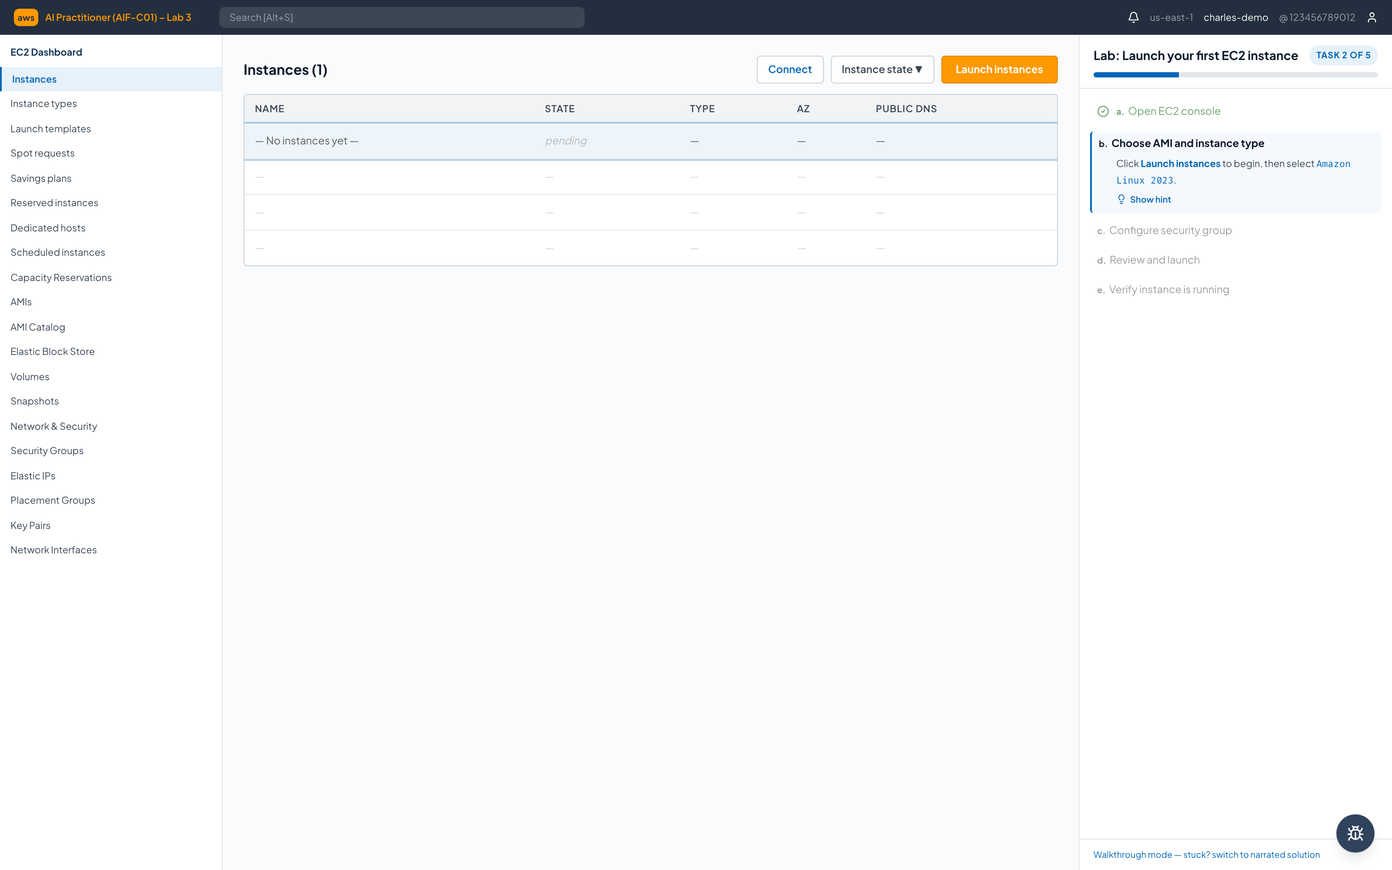
Task: Open the charles-demo account menu
Action: (1235, 17)
